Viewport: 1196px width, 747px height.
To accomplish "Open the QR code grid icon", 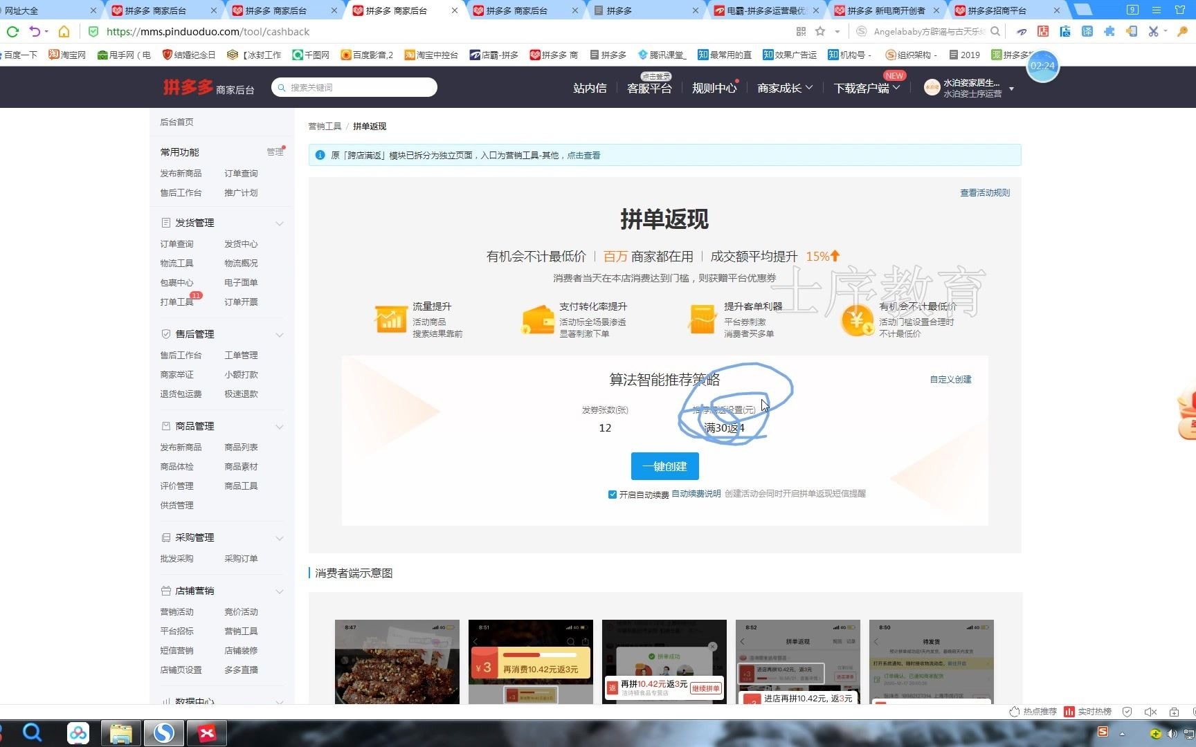I will [x=801, y=32].
